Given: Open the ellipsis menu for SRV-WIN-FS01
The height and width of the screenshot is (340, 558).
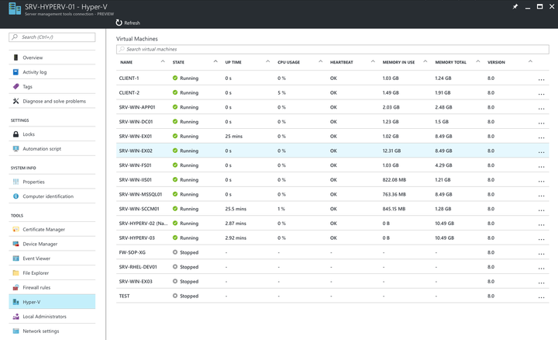Looking at the screenshot, I should (x=541, y=167).
